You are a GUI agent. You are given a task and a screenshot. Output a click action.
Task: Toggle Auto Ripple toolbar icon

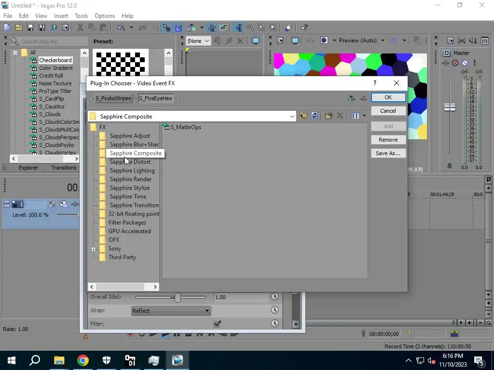pyautogui.click(x=192, y=27)
